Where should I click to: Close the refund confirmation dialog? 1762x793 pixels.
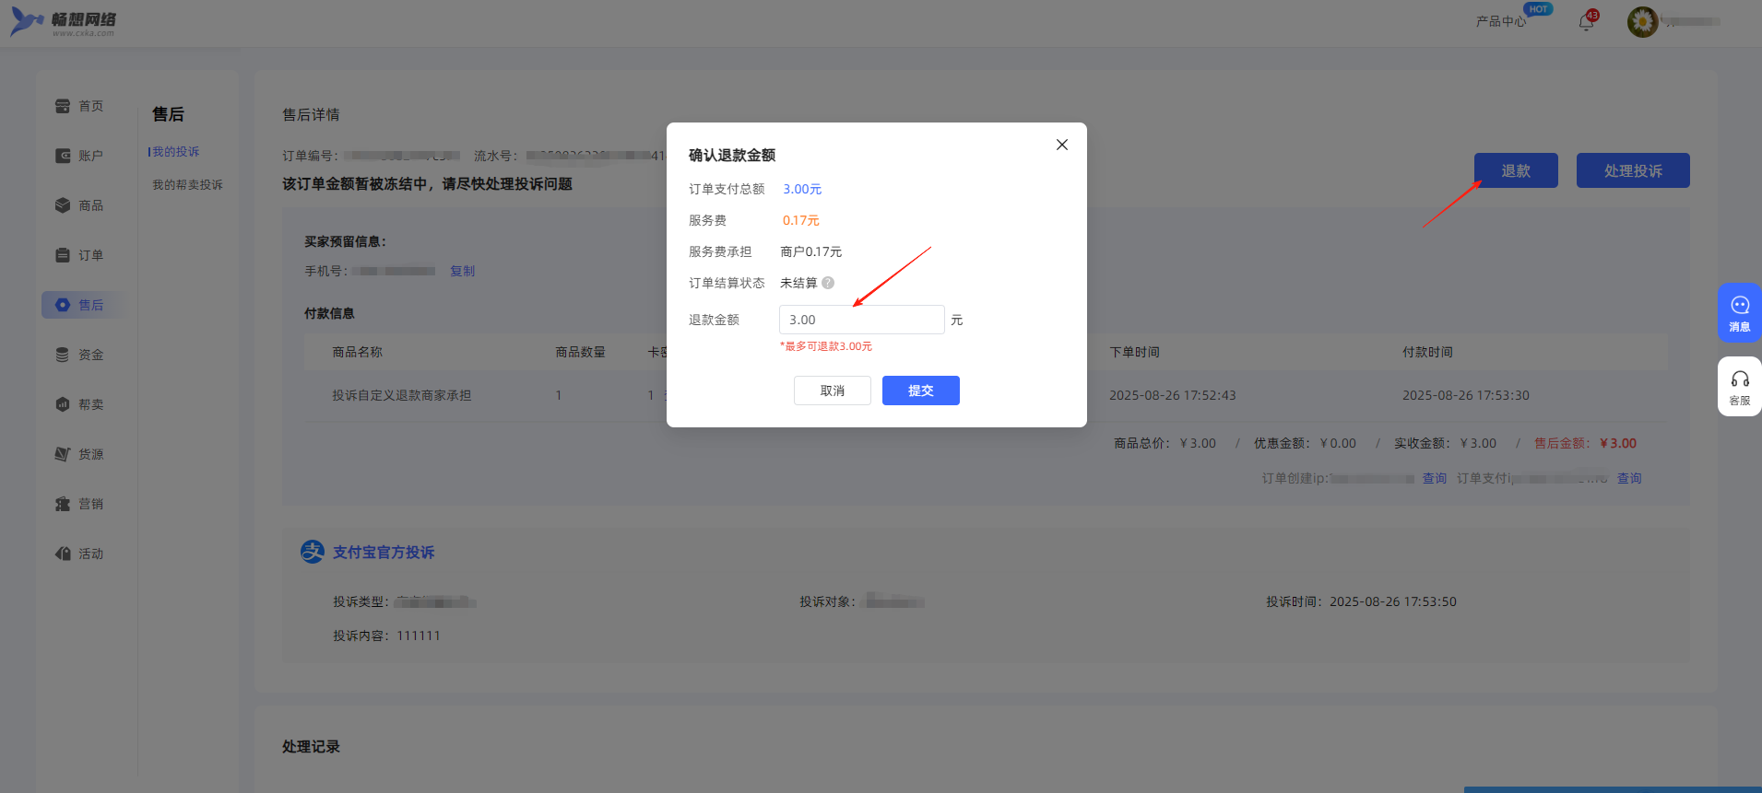(1061, 145)
